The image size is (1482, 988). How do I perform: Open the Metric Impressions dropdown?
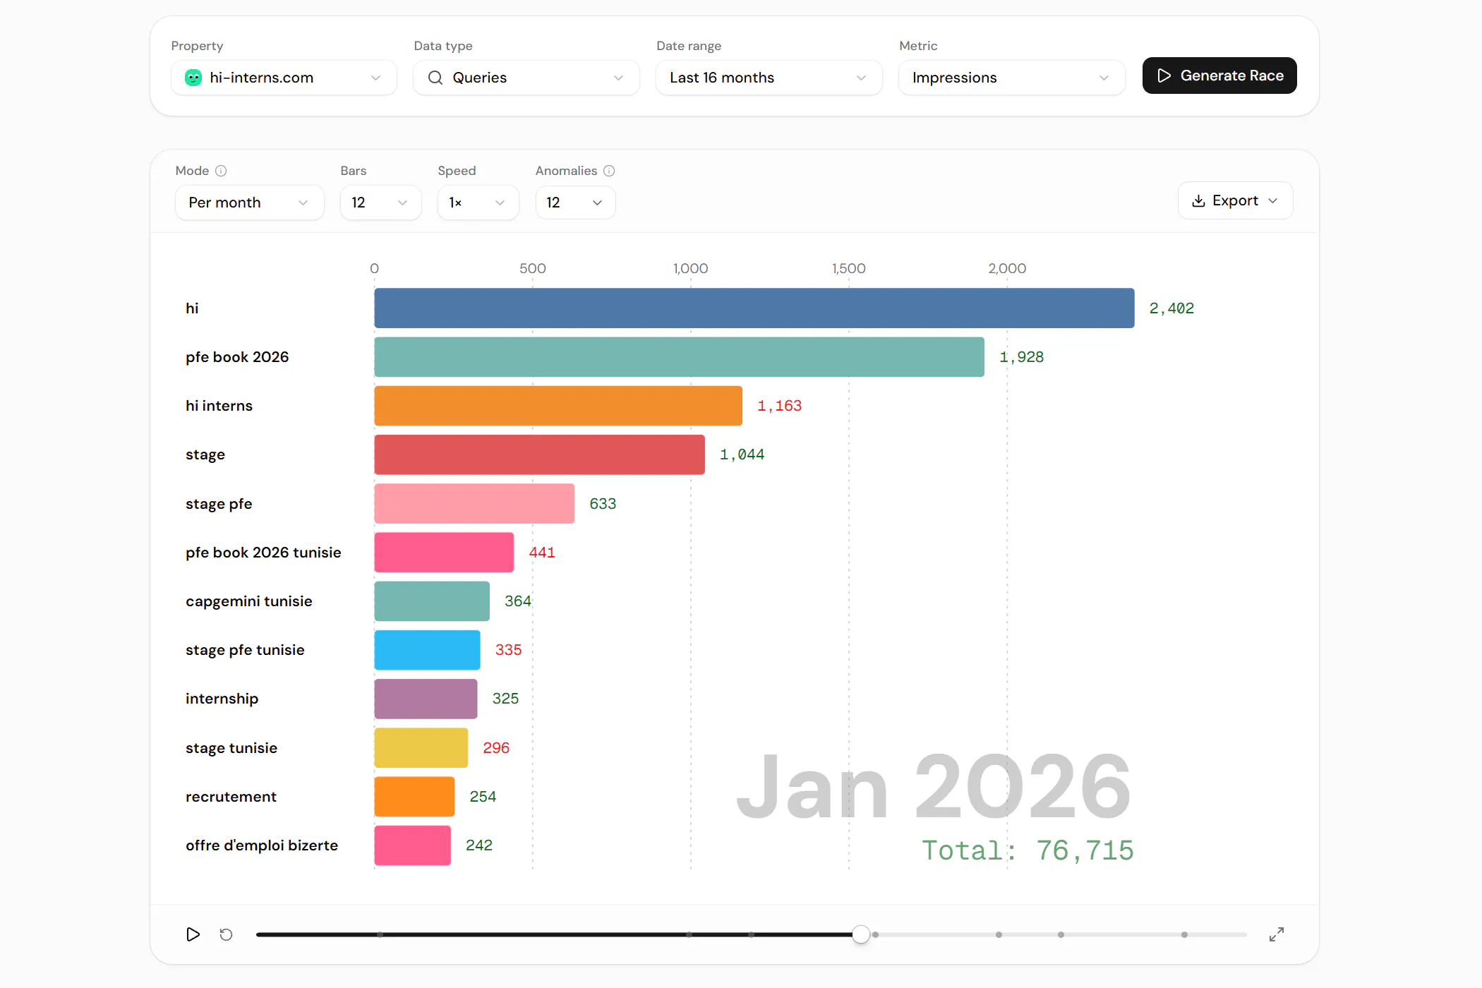pyautogui.click(x=1012, y=78)
